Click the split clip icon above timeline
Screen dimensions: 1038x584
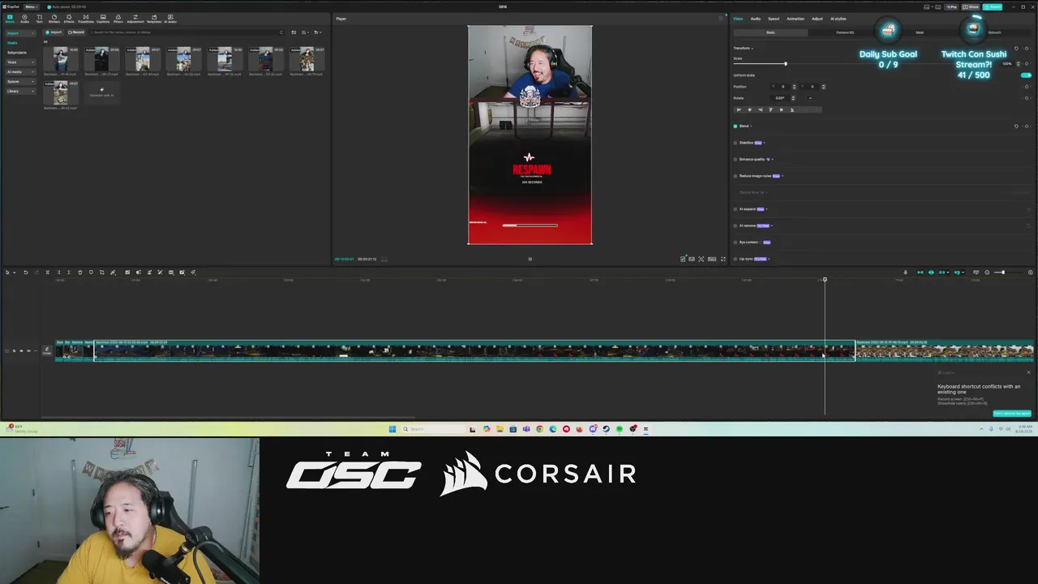pyautogui.click(x=47, y=273)
